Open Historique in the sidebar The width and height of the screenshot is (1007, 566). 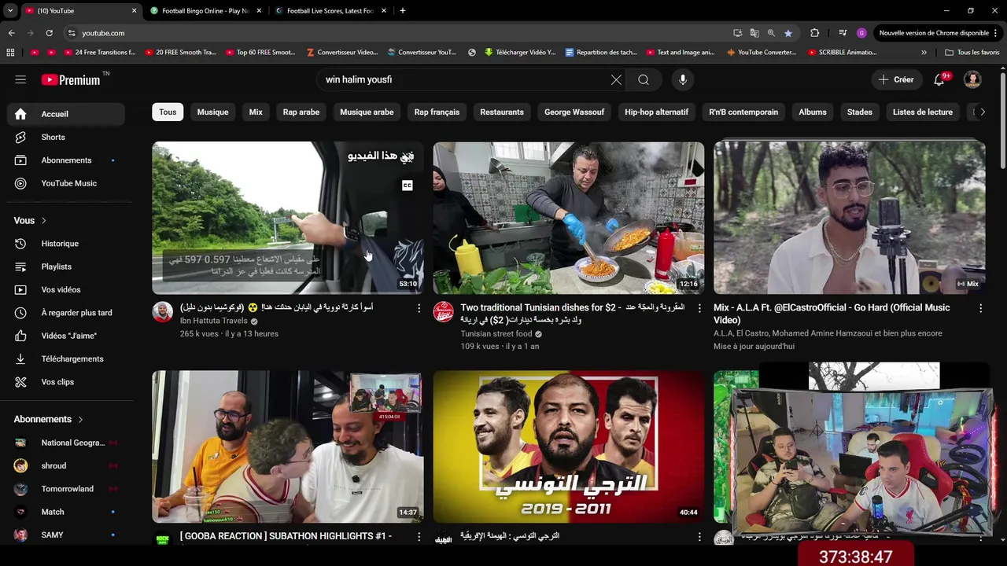coord(66,244)
